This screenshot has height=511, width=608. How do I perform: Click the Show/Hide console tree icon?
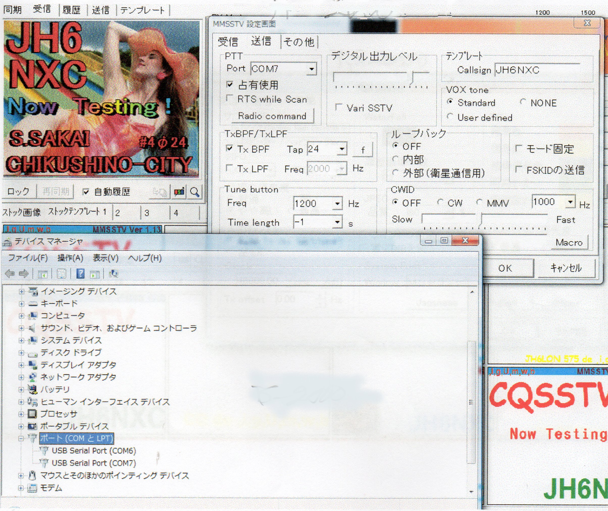pos(43,274)
